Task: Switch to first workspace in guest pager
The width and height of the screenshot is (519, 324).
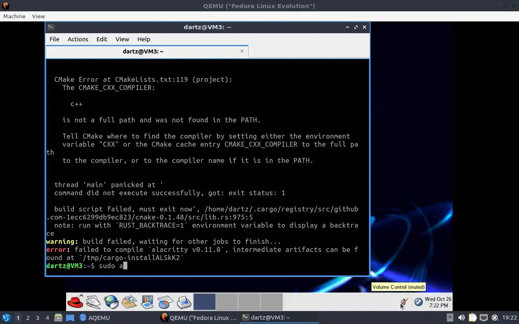Action: point(204,302)
